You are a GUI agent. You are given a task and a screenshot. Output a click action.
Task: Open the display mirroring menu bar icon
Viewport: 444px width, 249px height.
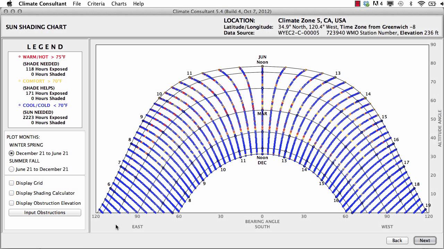(390, 3)
